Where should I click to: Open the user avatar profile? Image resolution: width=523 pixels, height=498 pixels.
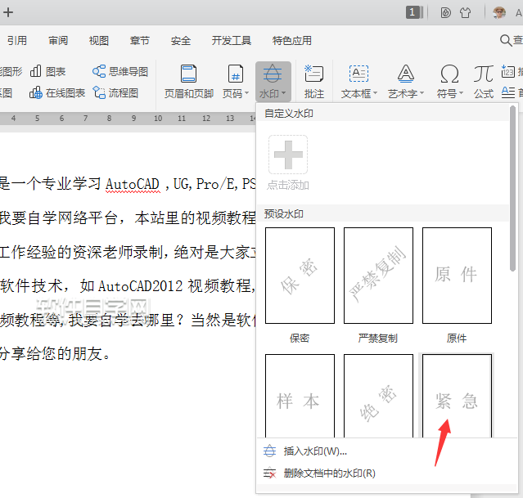click(x=499, y=12)
